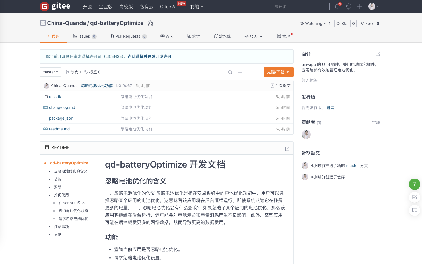Screen dimensions: 422x264
Task: Open the user avatar menu
Action: [x=373, y=6]
